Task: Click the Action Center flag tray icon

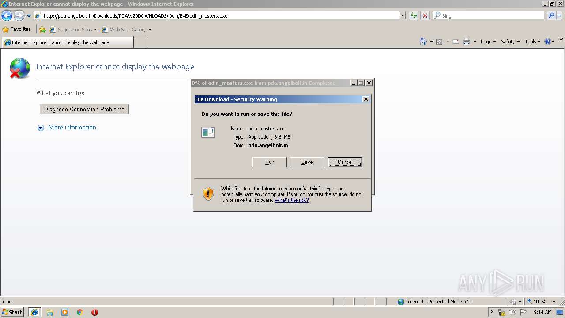Action: [523, 312]
